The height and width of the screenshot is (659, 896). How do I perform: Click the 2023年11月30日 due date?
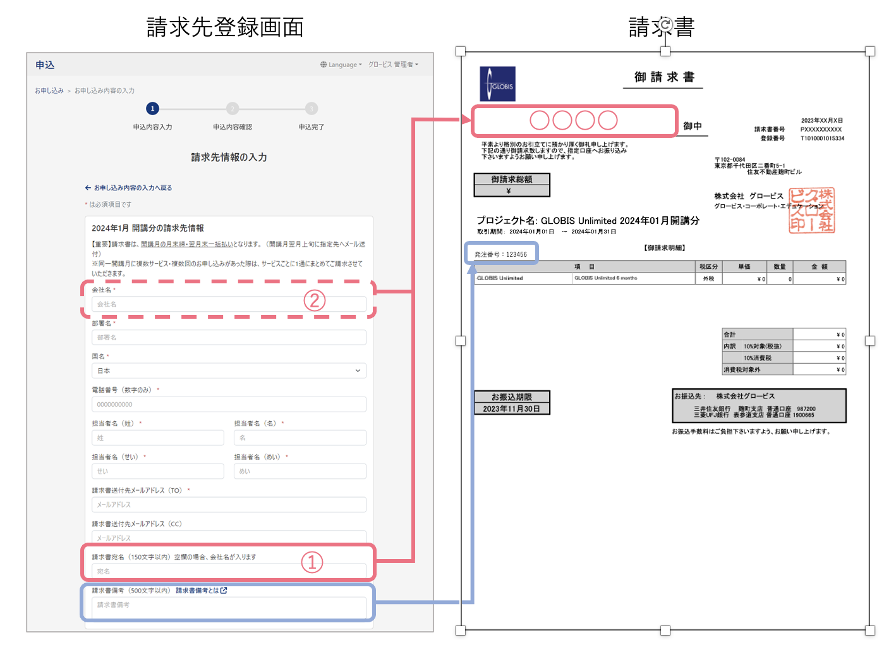click(x=512, y=409)
